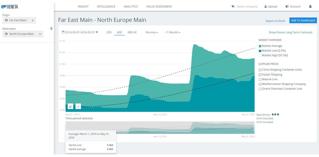319x157 pixels.
Task: Click inside the time period selection mini chart
Action: pos(160,128)
